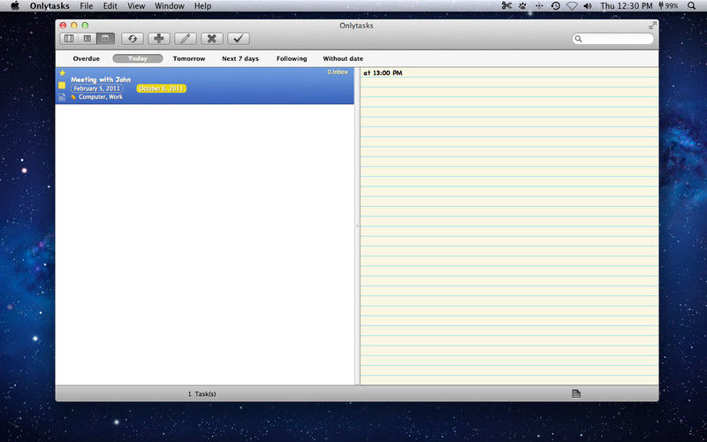Zoom the window with green button
This screenshot has height=442, width=707.
click(85, 26)
